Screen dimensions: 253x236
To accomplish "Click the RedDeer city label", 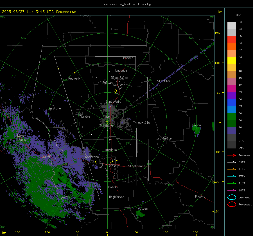I will pyautogui.click(x=119, y=85).
